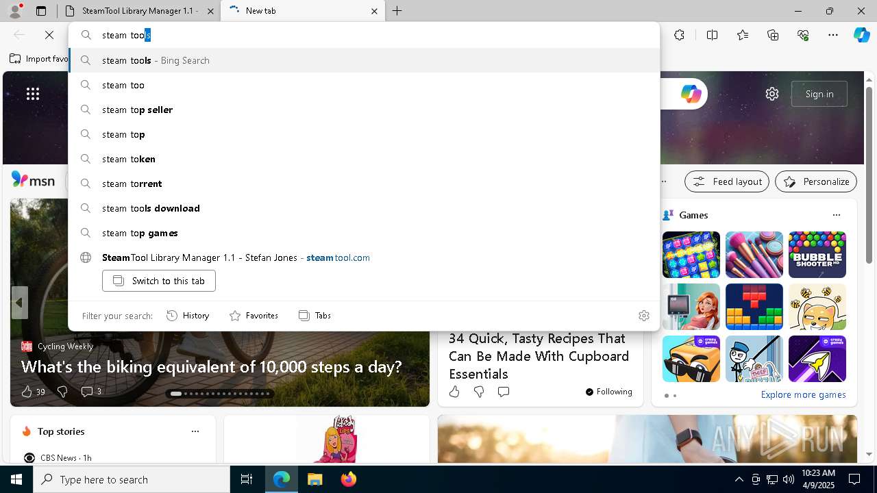
Task: Open Feed layout options
Action: coord(727,181)
